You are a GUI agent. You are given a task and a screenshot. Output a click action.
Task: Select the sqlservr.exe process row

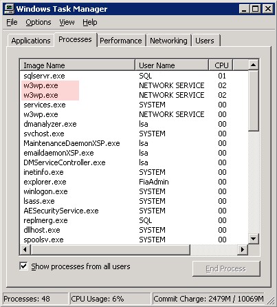pos(134,76)
